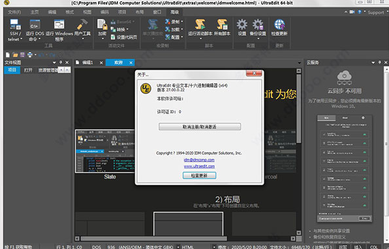
Task: Open the 云服务 panel options dropdown
Action: click(x=373, y=63)
